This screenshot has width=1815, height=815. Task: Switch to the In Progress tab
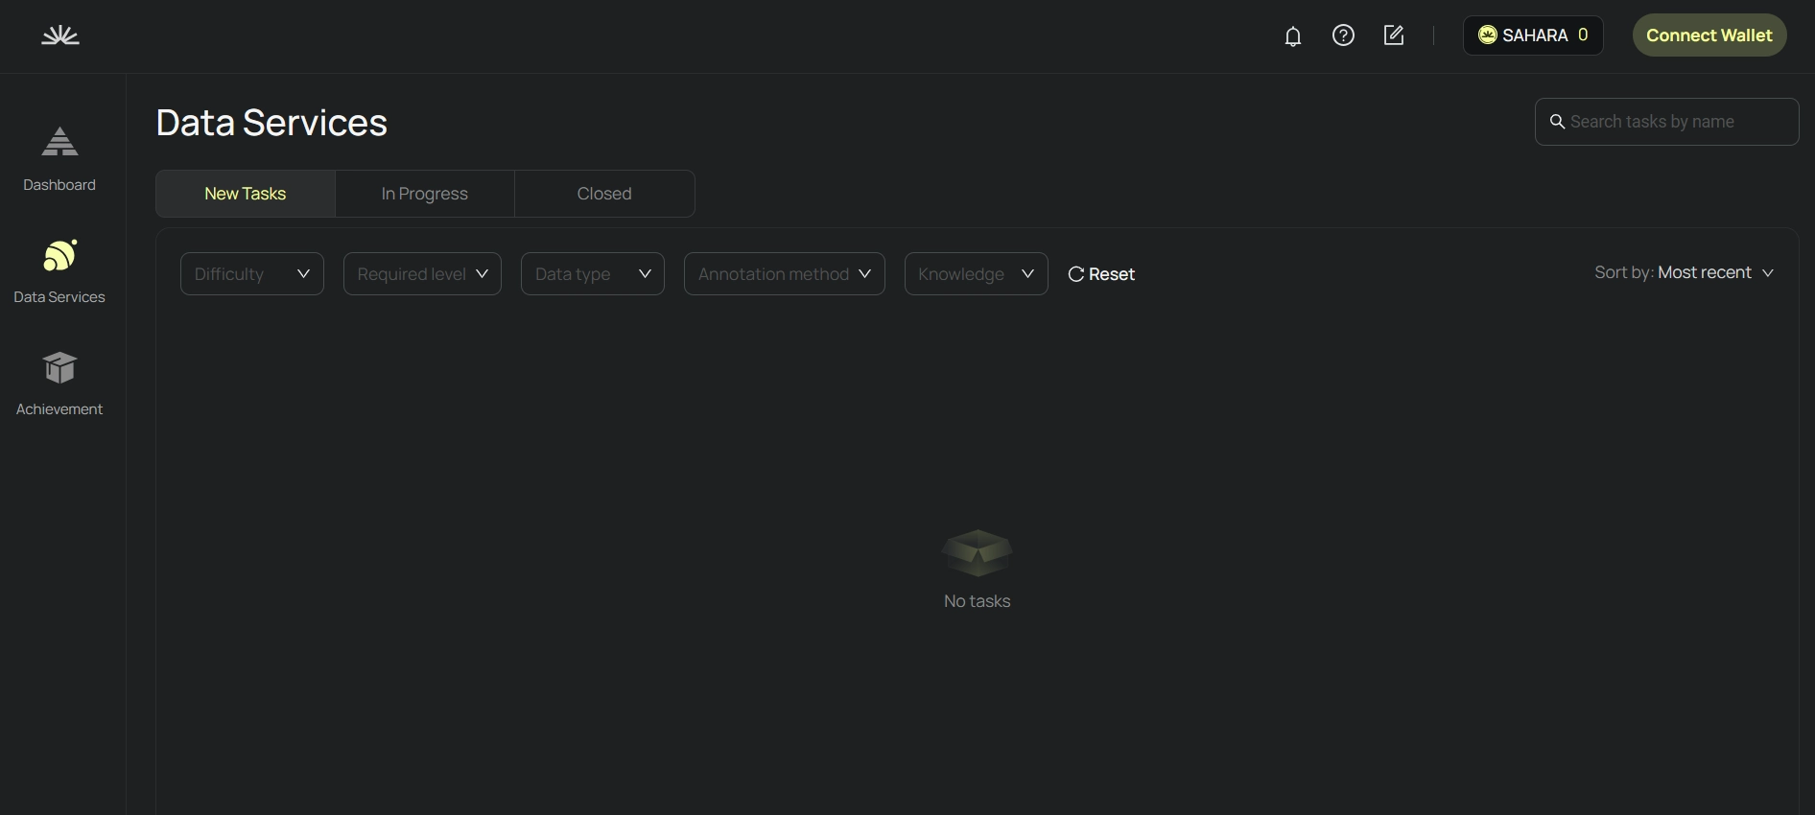[425, 194]
